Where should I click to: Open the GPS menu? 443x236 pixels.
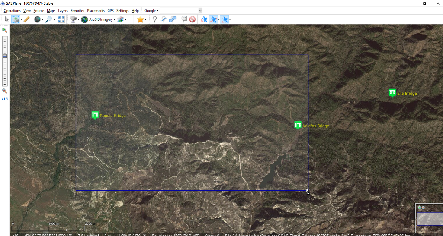click(x=110, y=11)
